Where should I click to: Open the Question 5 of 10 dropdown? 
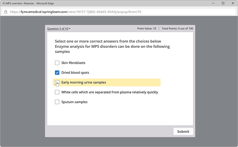58,28
